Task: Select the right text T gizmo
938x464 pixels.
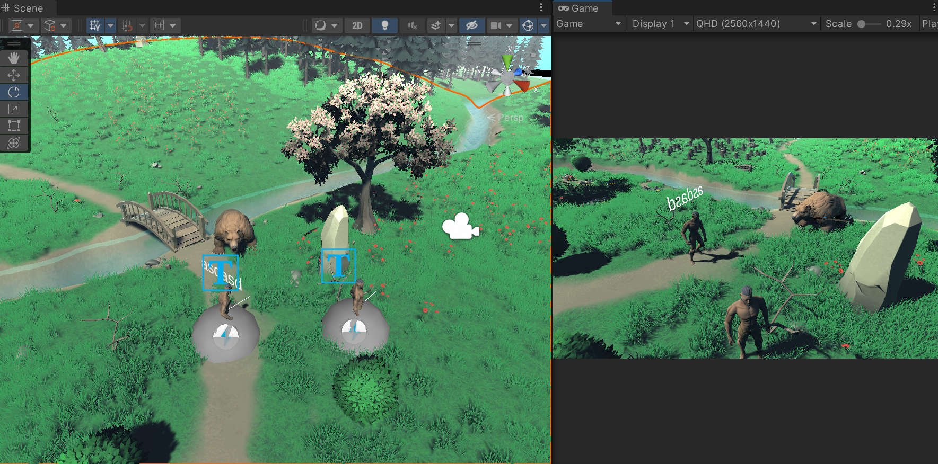Action: [338, 265]
